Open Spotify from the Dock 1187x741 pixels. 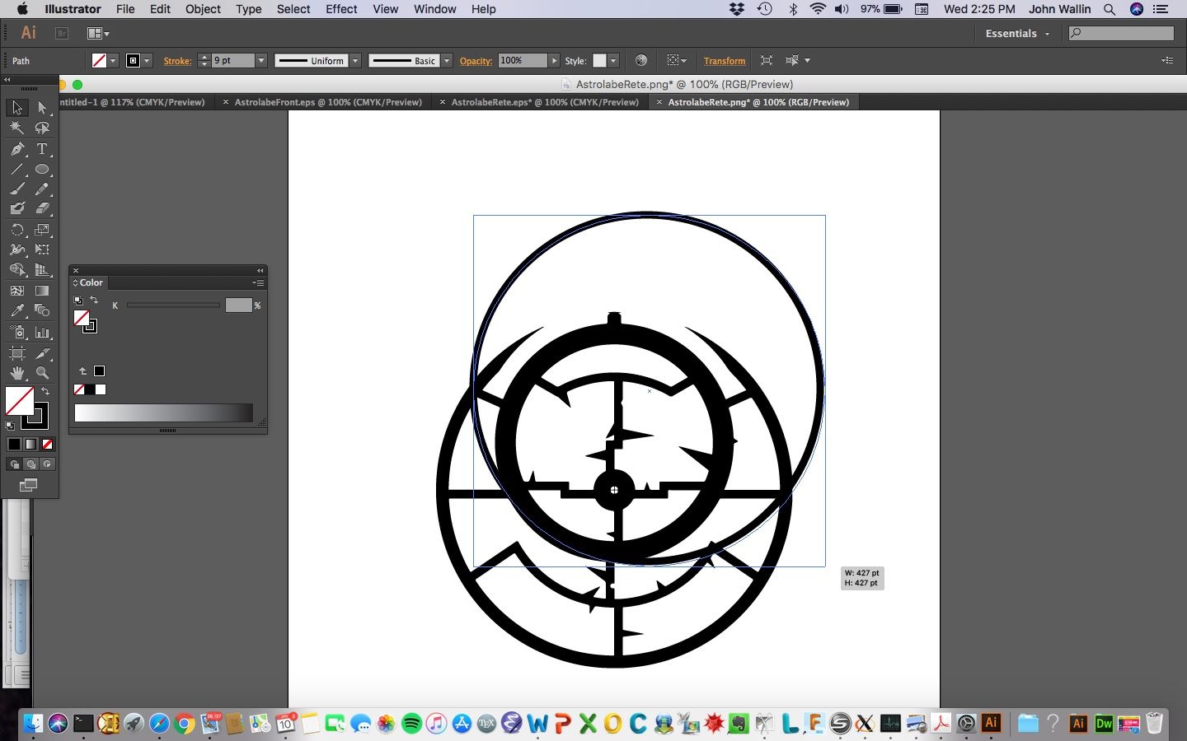(411, 724)
